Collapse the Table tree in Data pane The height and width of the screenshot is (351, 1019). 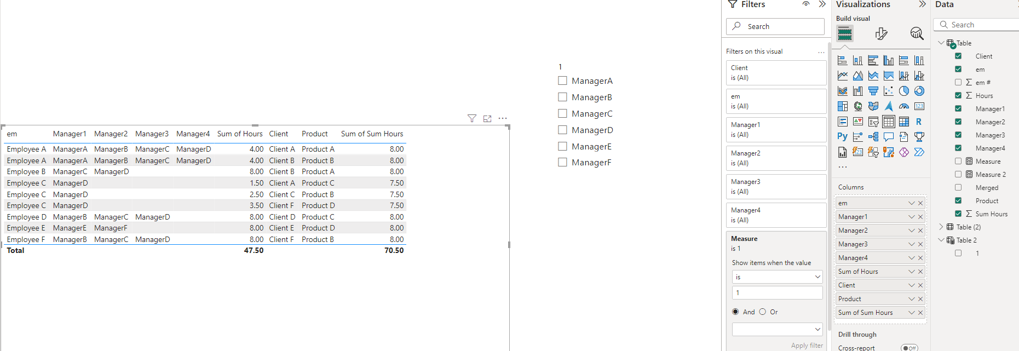(941, 43)
